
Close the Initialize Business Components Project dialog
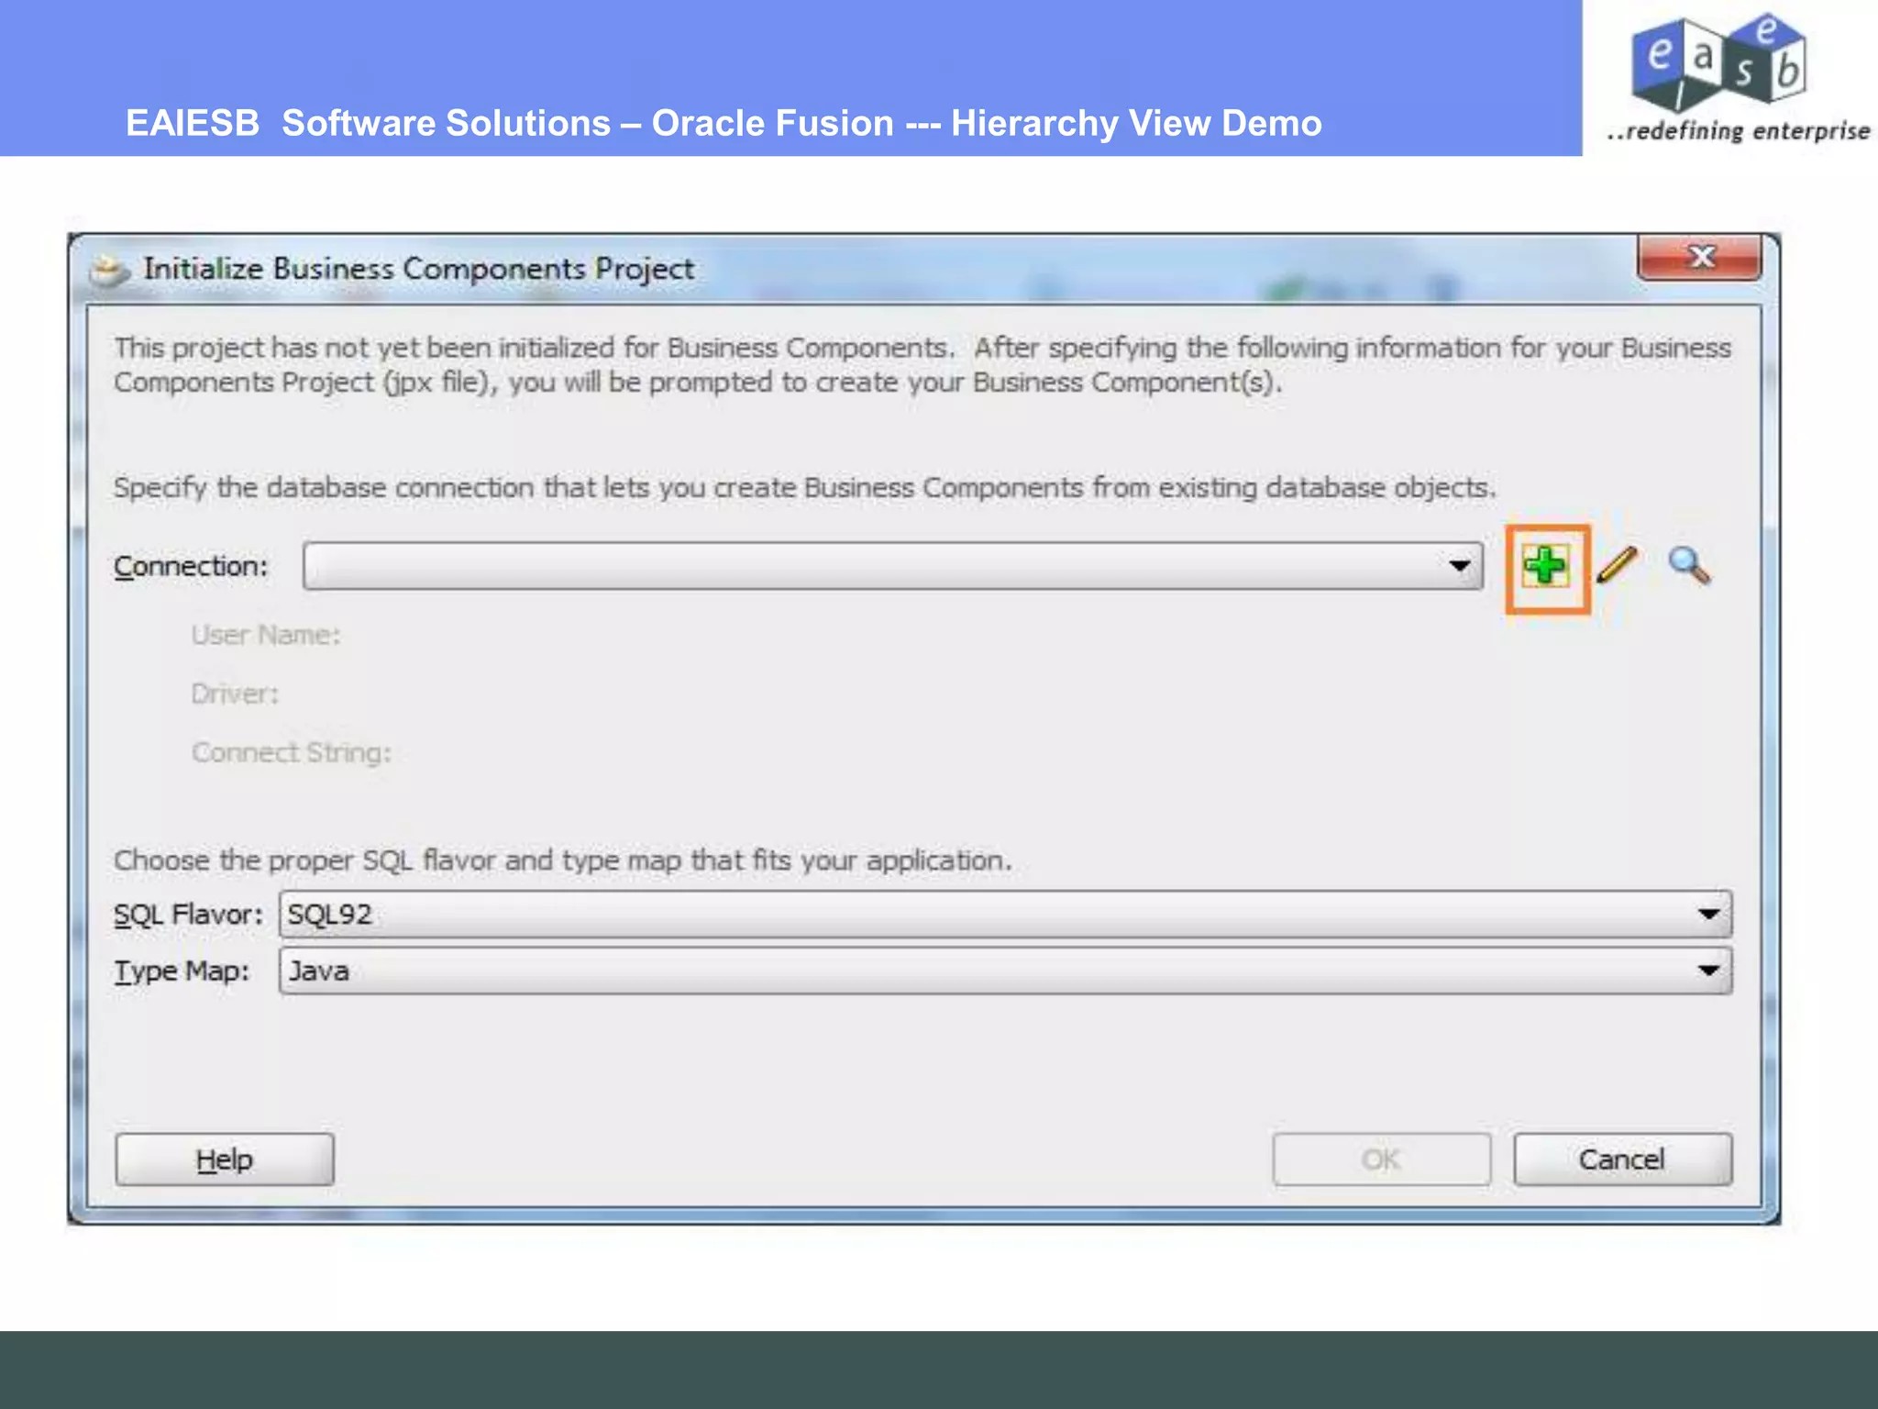[1699, 257]
